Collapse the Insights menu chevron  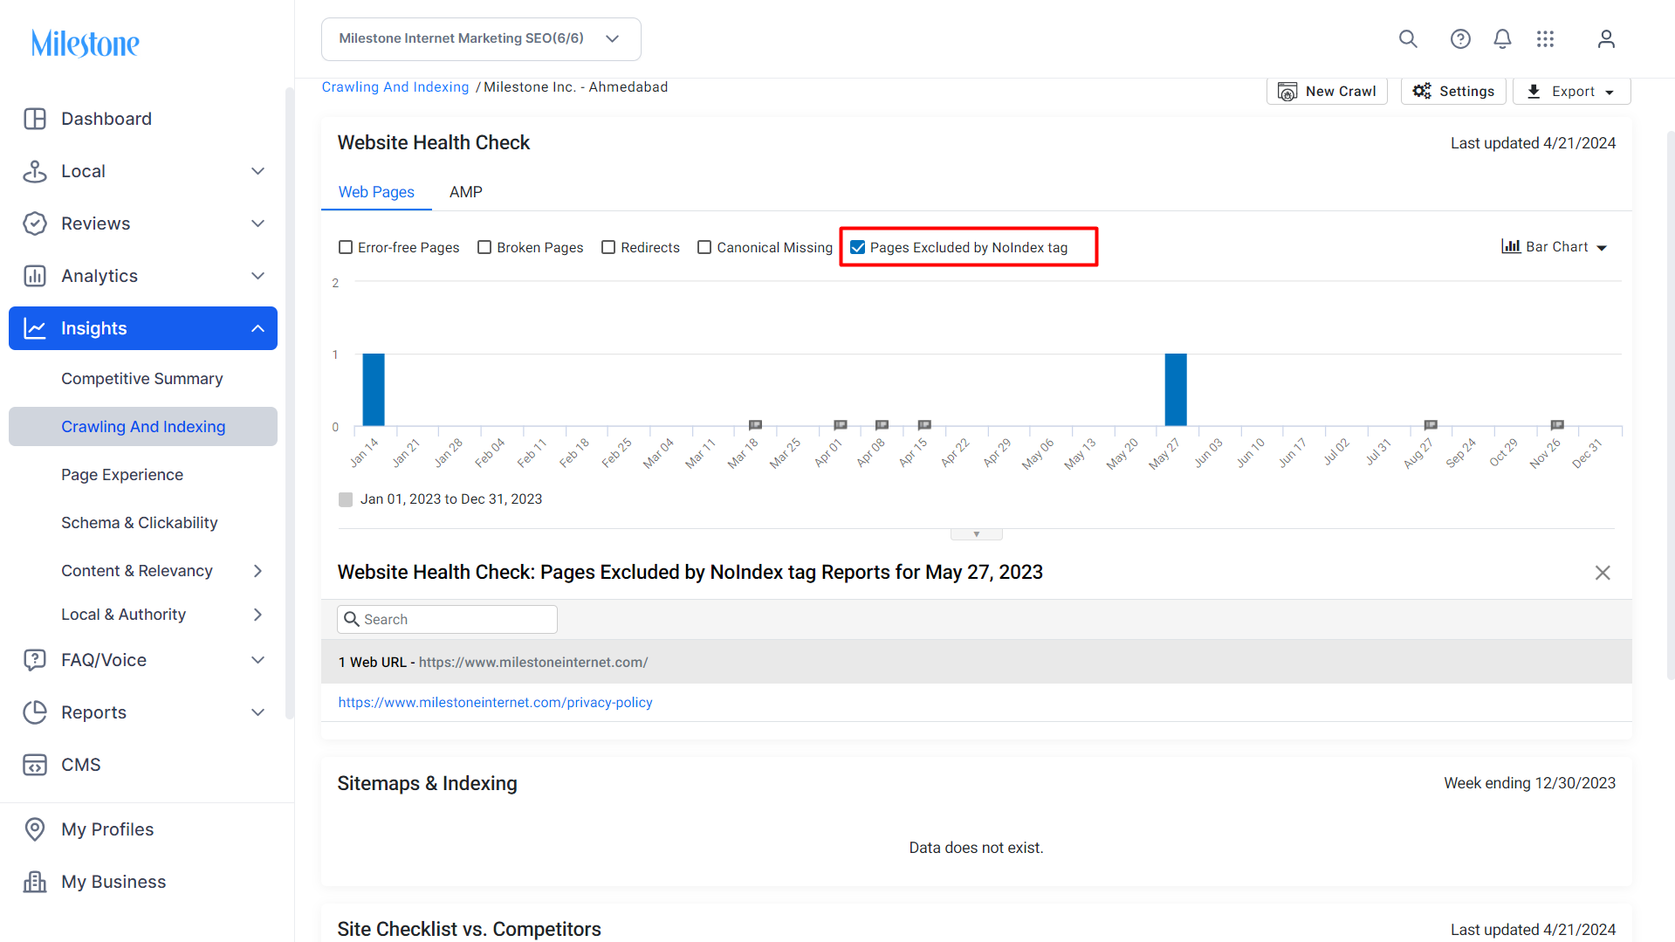coord(257,328)
